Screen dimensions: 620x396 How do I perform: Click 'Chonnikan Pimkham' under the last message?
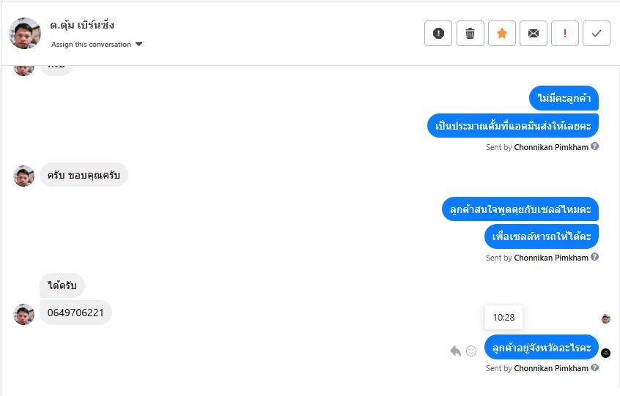tap(551, 369)
